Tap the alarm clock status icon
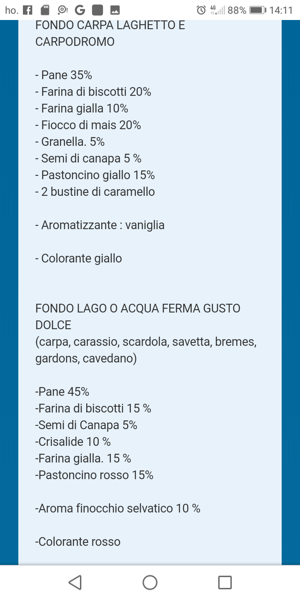This screenshot has width=300, height=600. [x=201, y=10]
